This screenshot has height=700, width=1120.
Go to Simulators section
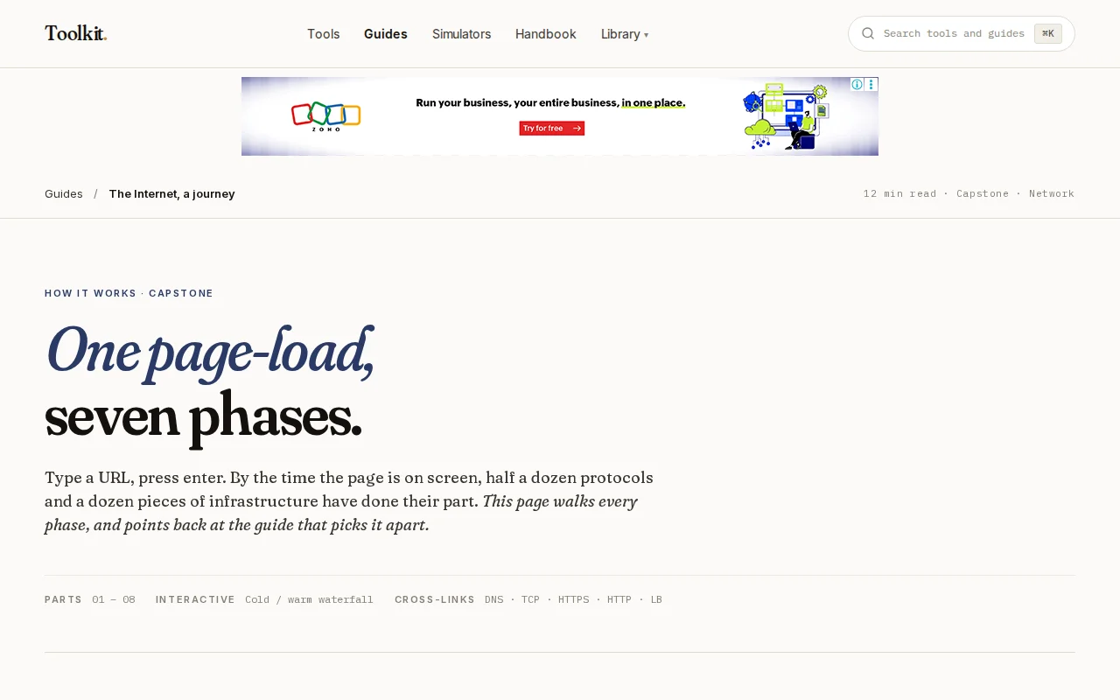(x=461, y=34)
